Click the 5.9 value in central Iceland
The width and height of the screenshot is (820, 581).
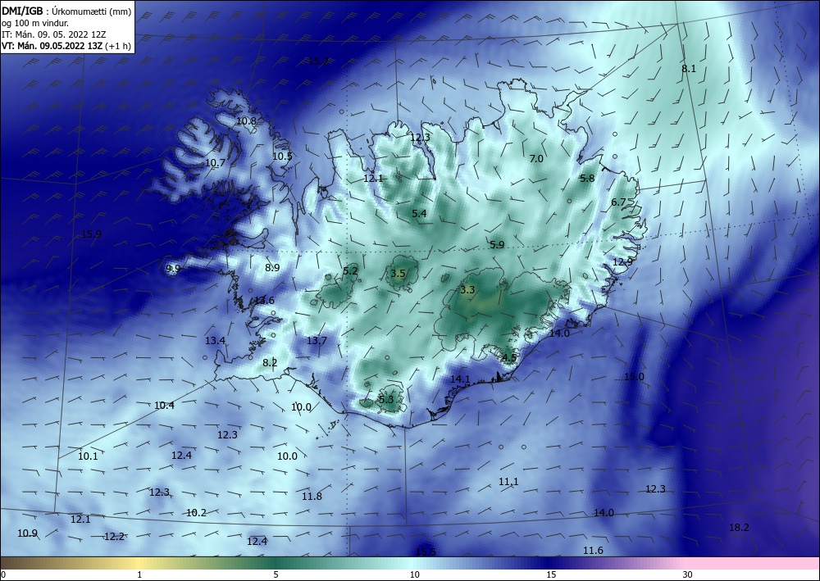coord(497,244)
